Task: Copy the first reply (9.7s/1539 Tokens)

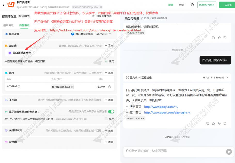Action: [x=213, y=38]
